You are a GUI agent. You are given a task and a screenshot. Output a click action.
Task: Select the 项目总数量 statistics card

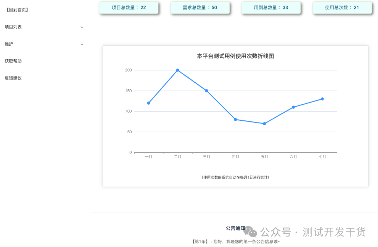(x=129, y=7)
